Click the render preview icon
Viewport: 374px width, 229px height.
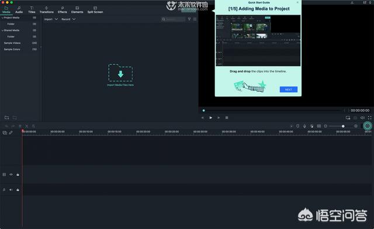click(291, 126)
